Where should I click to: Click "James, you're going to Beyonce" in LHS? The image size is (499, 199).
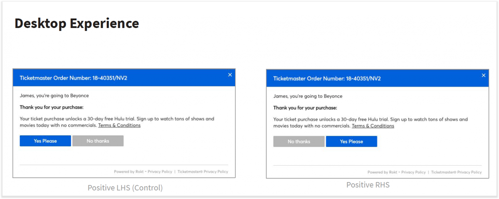(54, 96)
